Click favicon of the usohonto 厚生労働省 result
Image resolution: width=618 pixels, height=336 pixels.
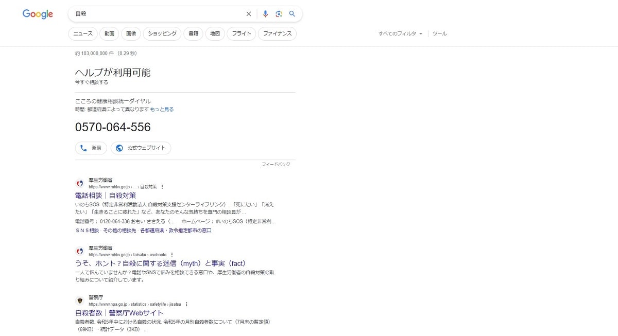79,251
